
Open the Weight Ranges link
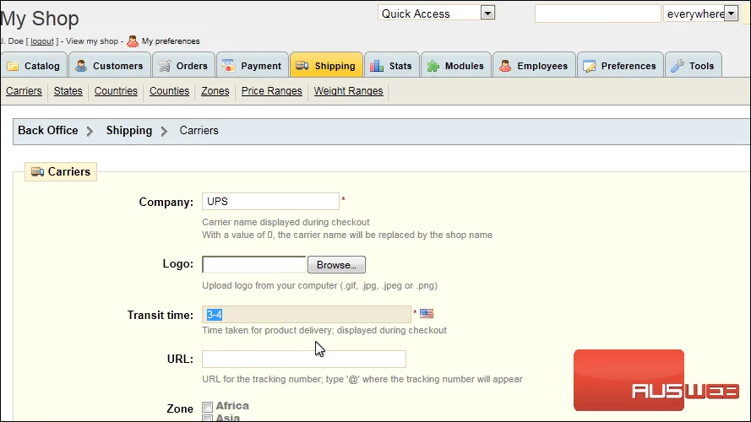(x=348, y=91)
